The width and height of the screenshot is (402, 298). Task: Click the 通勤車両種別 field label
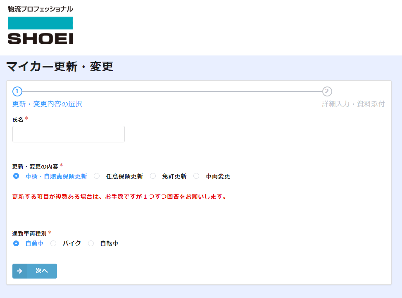click(x=29, y=233)
